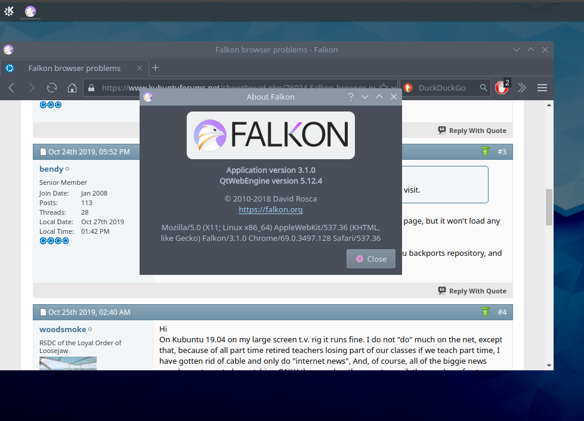Select the Falkon browser problems tab

tap(74, 68)
